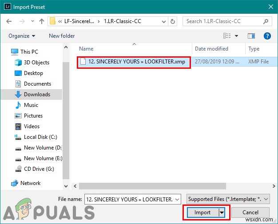Open New Volume (D:)
278x224 pixels.
[x=38, y=148]
